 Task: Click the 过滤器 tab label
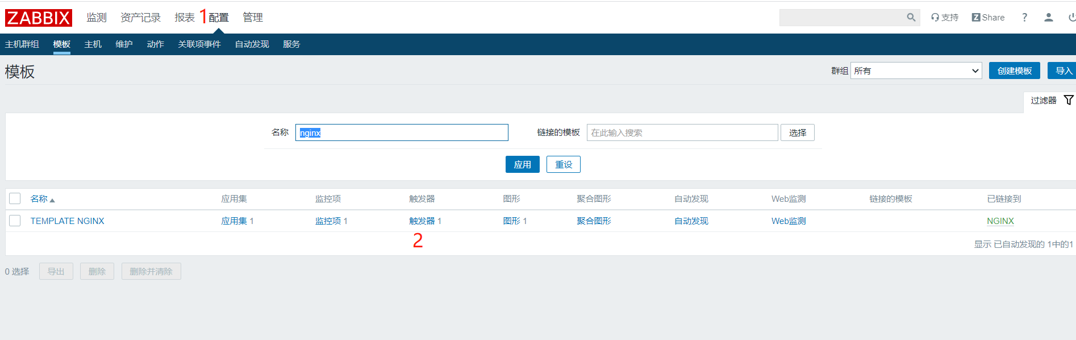click(x=1044, y=100)
